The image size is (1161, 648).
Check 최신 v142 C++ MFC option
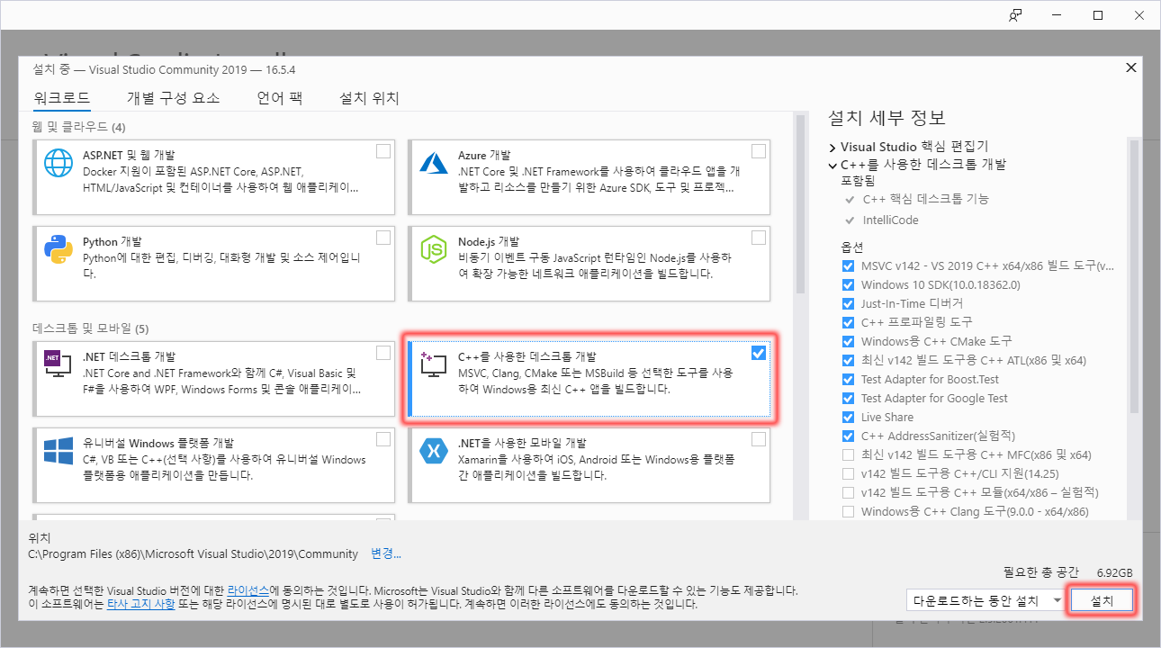(848, 454)
